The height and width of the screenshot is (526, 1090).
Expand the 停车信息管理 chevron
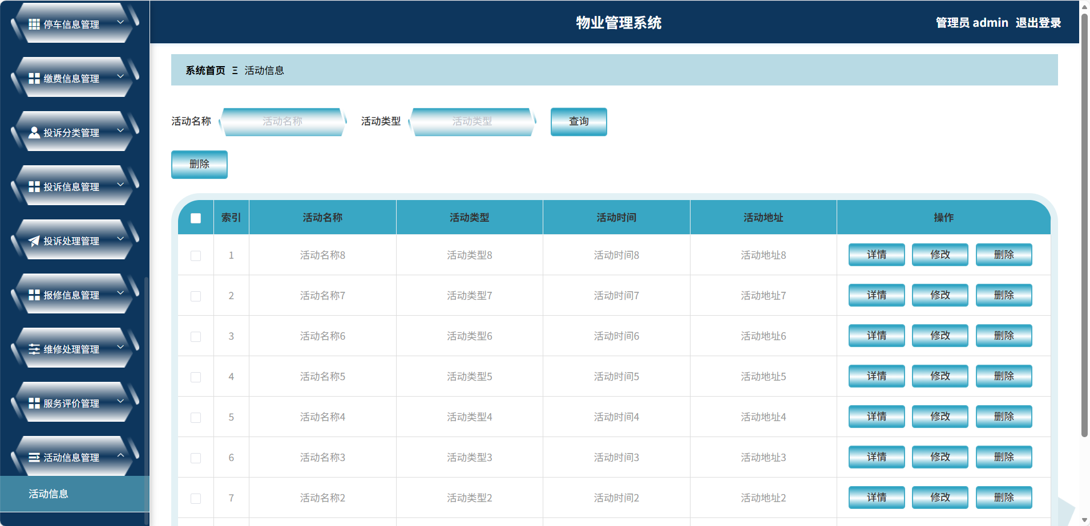coord(120,22)
